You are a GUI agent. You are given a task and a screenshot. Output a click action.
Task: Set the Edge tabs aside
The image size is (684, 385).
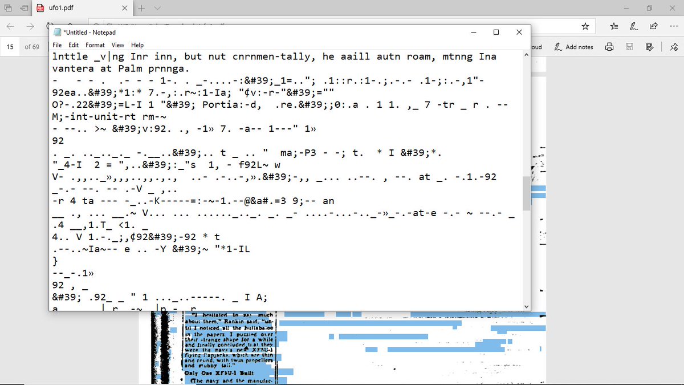(24, 9)
